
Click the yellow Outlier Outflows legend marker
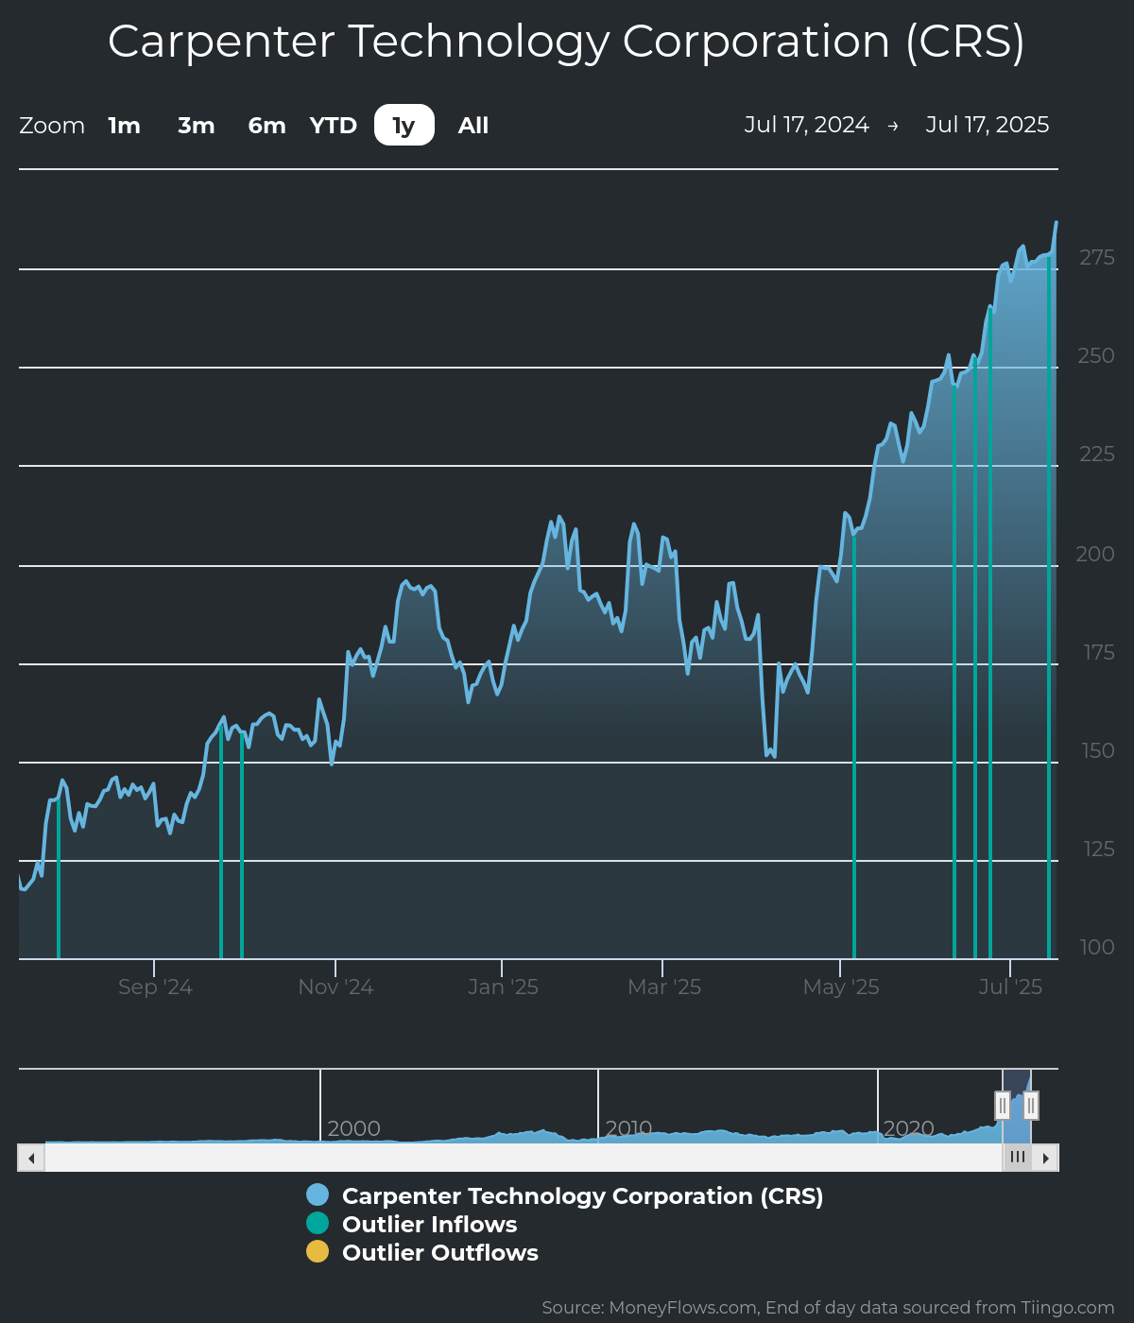pos(318,1252)
